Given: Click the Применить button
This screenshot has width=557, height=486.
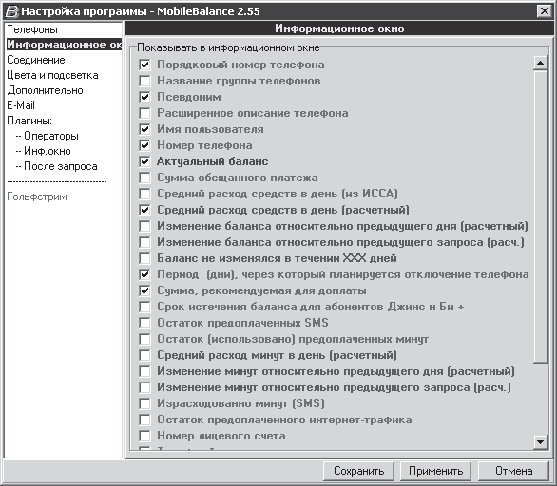Looking at the screenshot, I should (x=435, y=471).
